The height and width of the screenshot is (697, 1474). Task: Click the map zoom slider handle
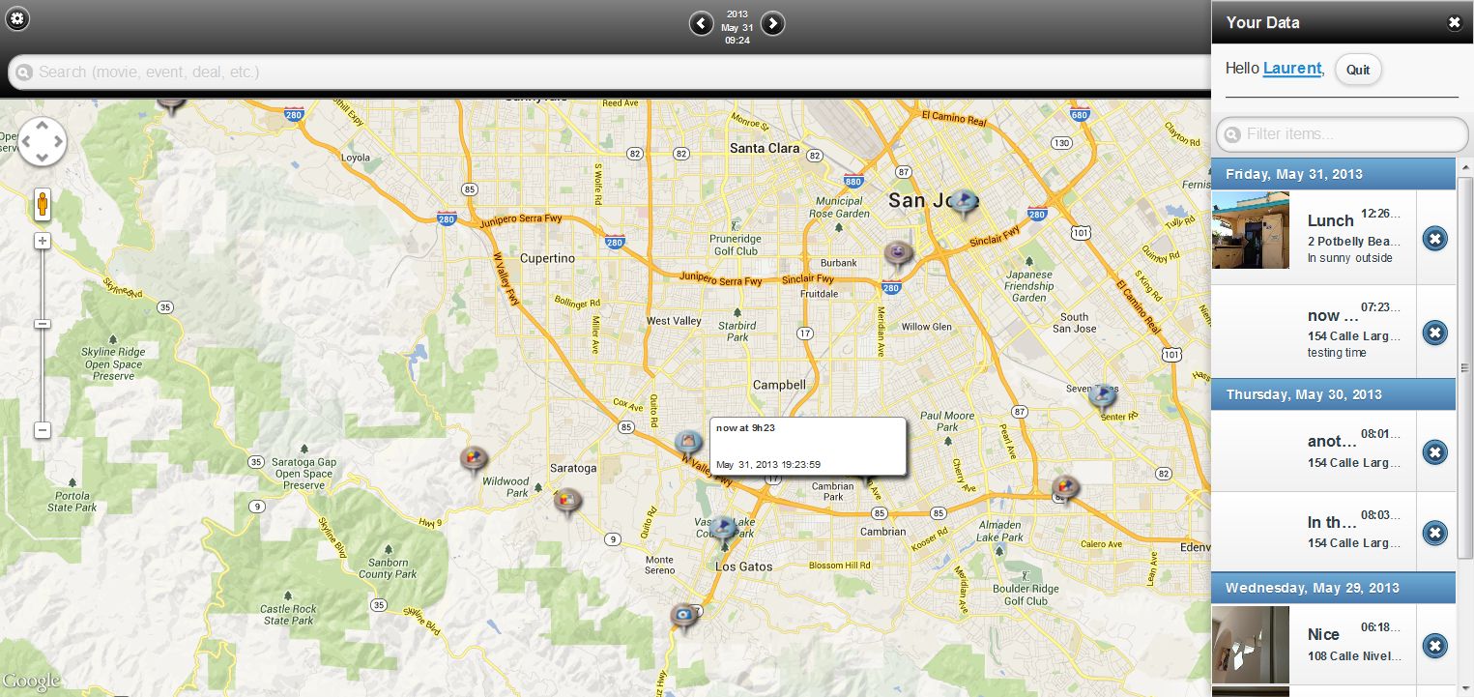[43, 324]
